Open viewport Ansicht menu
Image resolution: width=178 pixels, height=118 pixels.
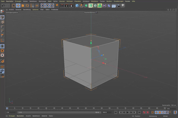tap(11, 10)
